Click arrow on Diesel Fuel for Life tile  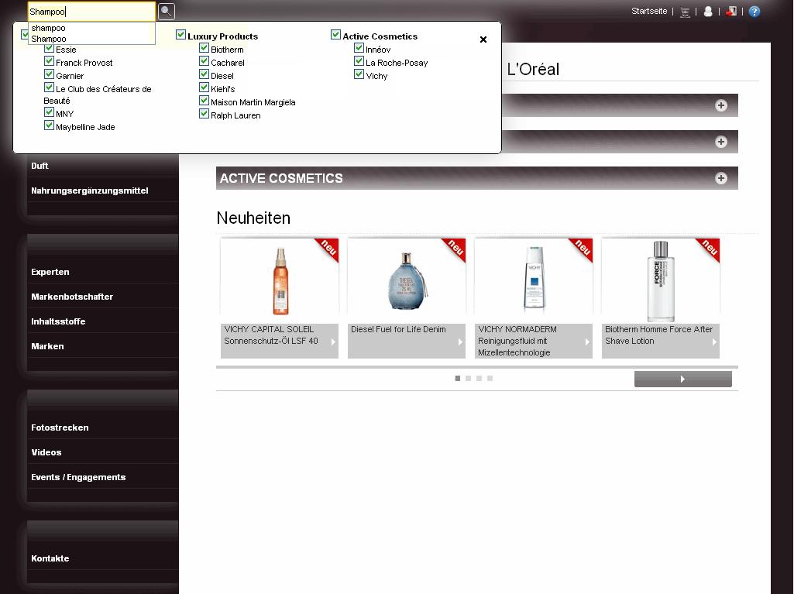coord(460,342)
